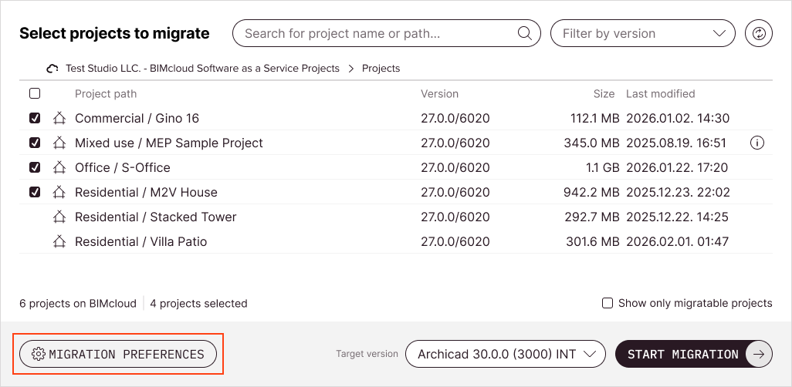Click house icon of Office / S-Office

tap(59, 168)
